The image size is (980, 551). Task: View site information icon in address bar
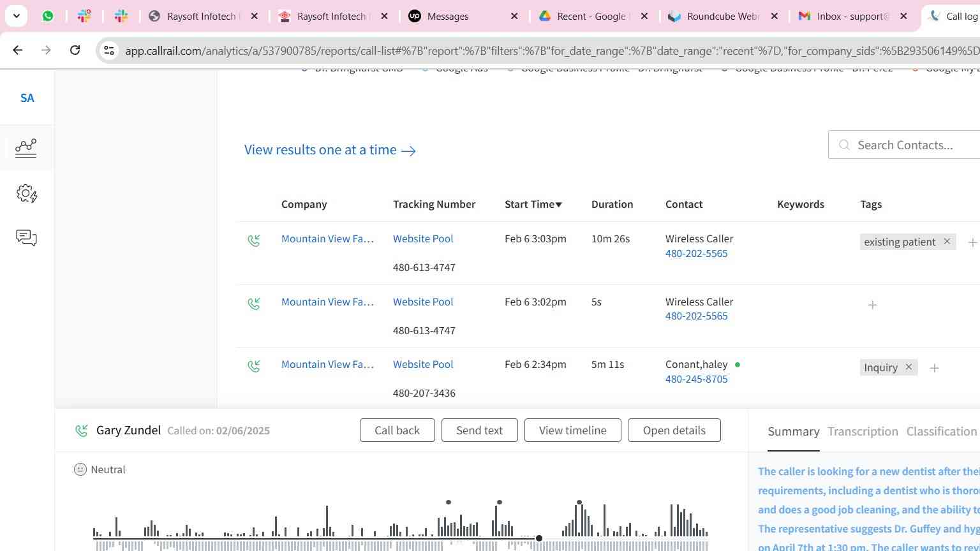click(x=109, y=50)
